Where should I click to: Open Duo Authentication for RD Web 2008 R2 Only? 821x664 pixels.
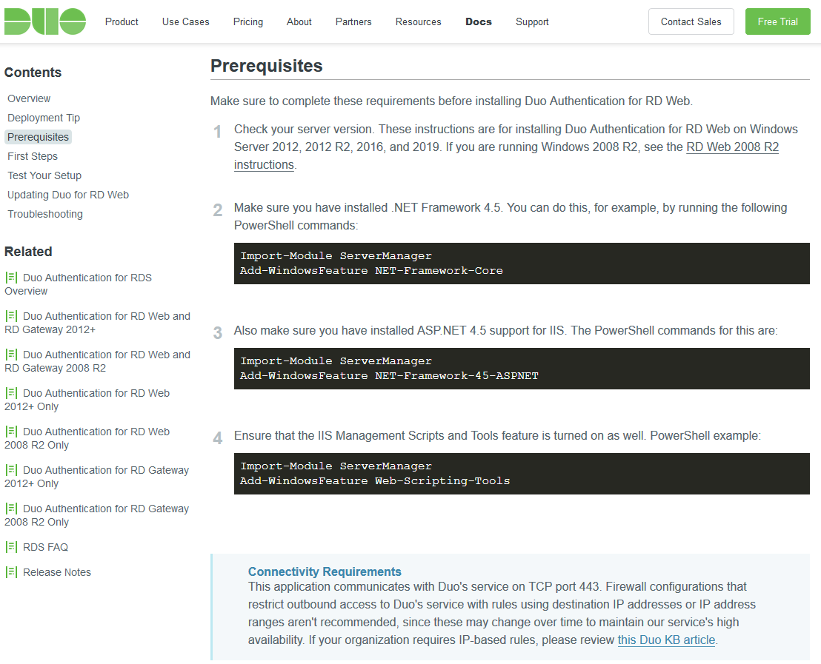click(87, 438)
